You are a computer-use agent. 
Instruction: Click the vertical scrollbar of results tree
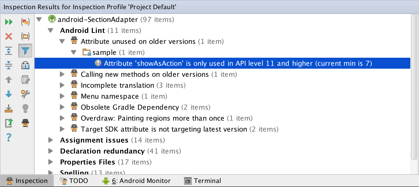click(414, 87)
